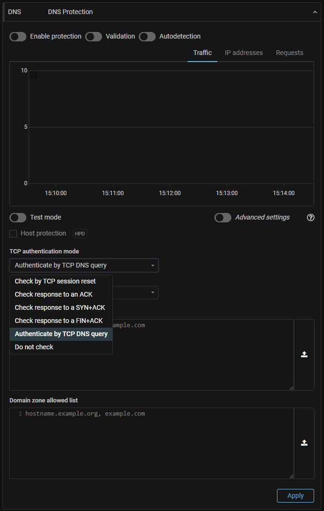Viewport: 324px width, 511px height.
Task: Click the HPD badge next to Host protection
Action: point(80,234)
